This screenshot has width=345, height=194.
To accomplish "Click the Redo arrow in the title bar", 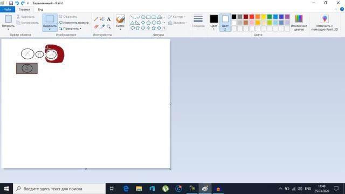I will [23, 3].
